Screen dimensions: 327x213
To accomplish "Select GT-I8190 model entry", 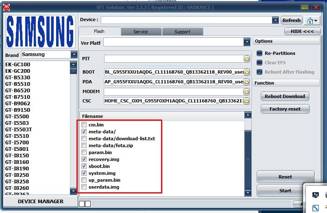I will pyautogui.click(x=37, y=169).
